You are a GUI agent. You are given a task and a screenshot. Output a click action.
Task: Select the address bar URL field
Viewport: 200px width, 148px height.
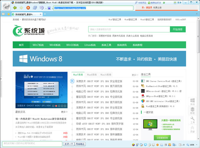[93, 8]
